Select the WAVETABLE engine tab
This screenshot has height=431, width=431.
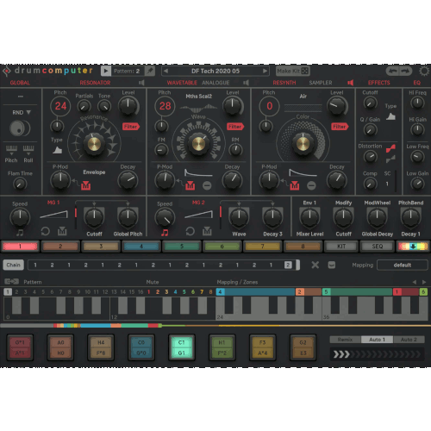click(x=182, y=83)
